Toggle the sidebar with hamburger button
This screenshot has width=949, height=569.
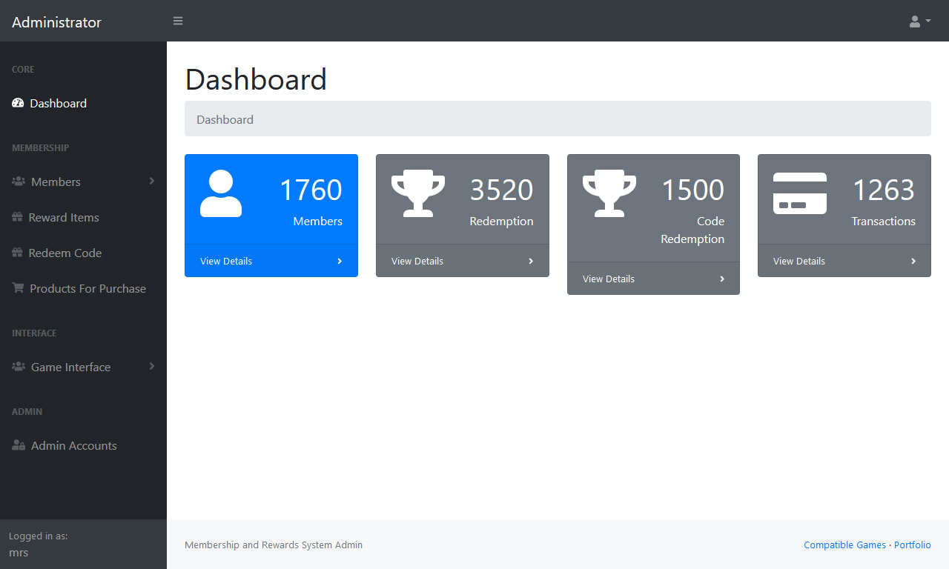click(178, 21)
